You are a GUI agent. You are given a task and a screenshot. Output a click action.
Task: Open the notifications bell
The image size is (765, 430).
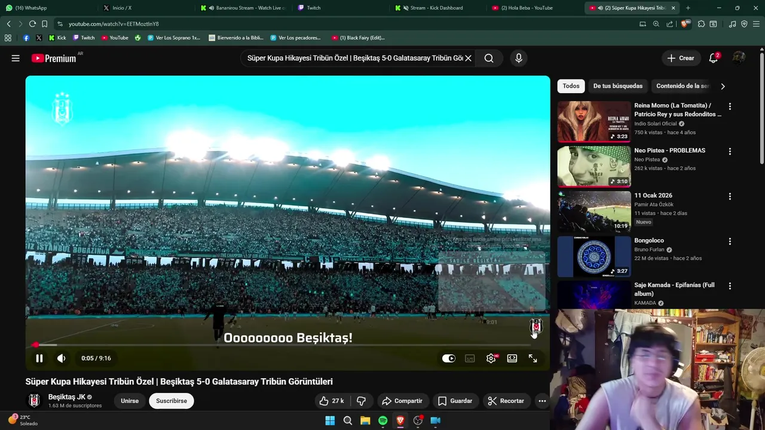tap(713, 58)
